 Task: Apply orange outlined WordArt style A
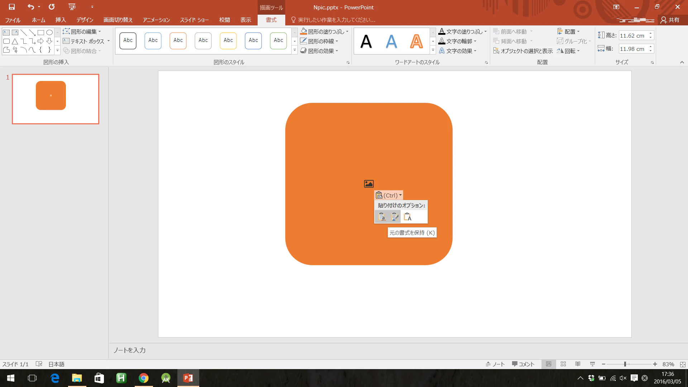pyautogui.click(x=416, y=42)
